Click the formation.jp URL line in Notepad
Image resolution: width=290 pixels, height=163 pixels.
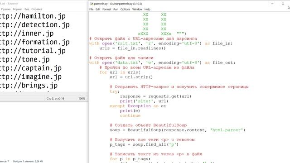coord(35,42)
